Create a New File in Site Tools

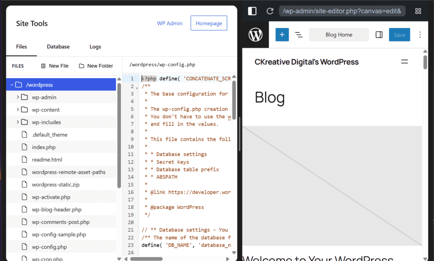[x=54, y=66]
